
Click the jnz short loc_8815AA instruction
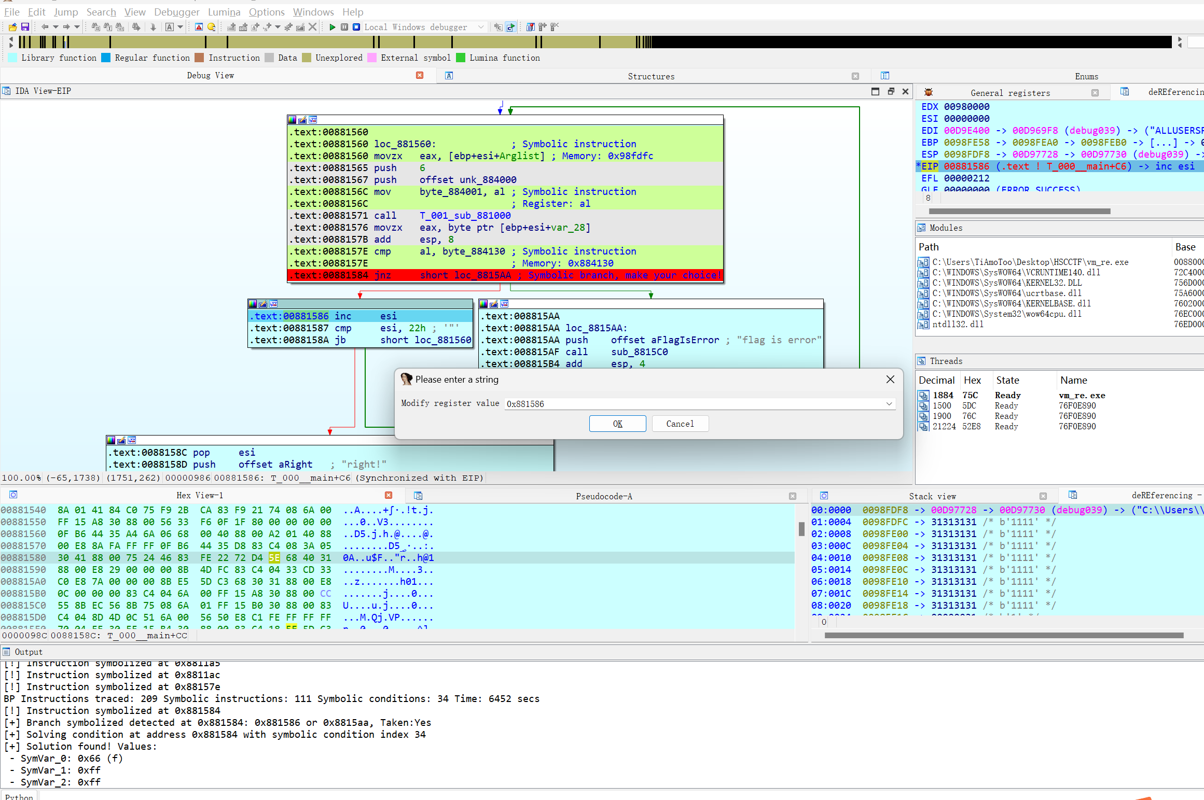pos(505,275)
